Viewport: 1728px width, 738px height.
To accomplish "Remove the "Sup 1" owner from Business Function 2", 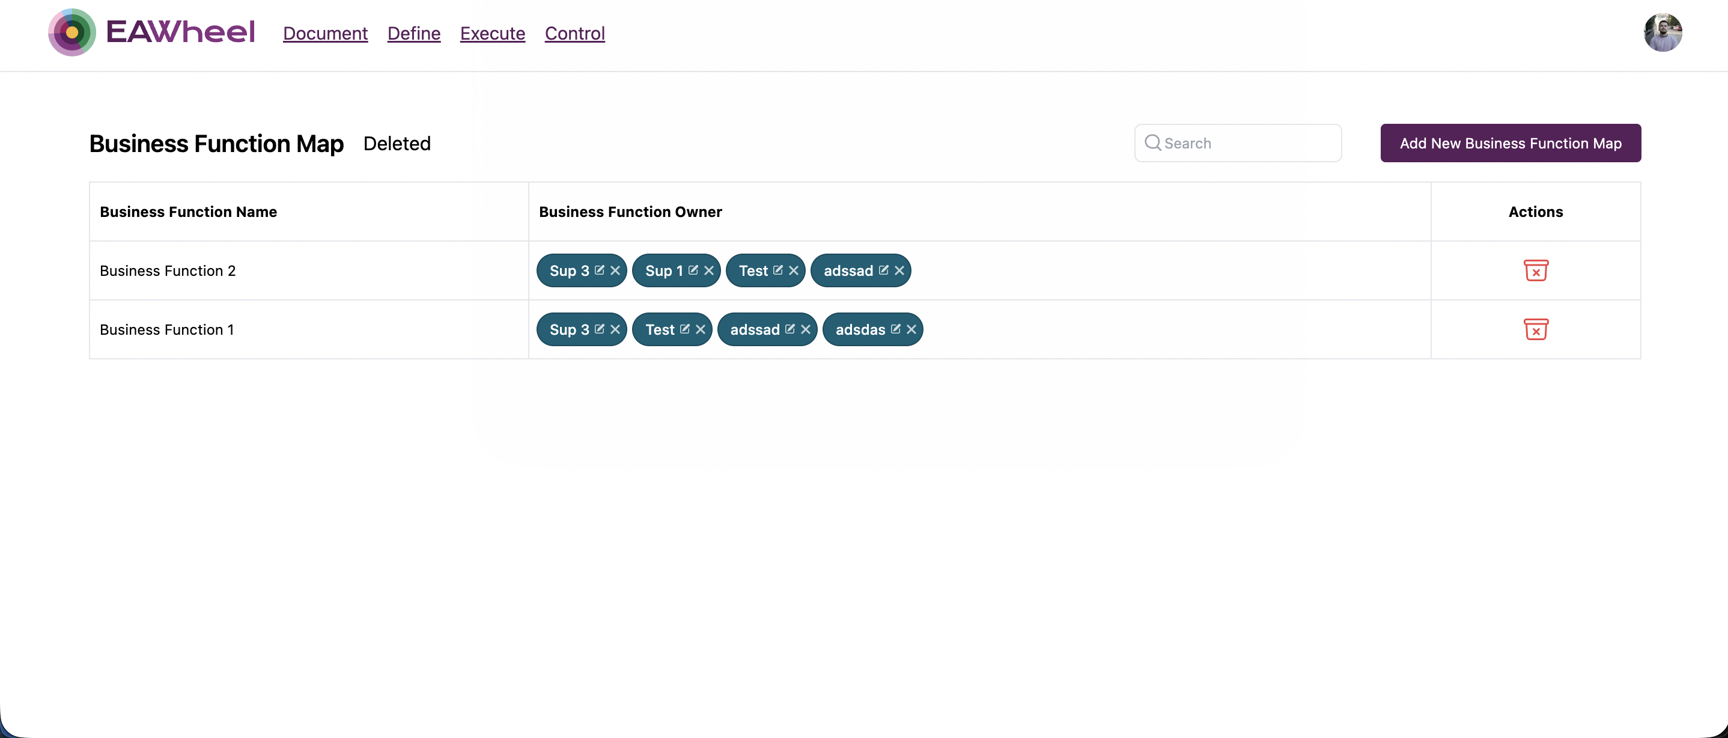I will coord(710,270).
